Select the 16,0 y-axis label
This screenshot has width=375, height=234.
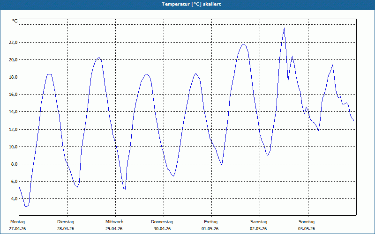[x=13, y=95]
